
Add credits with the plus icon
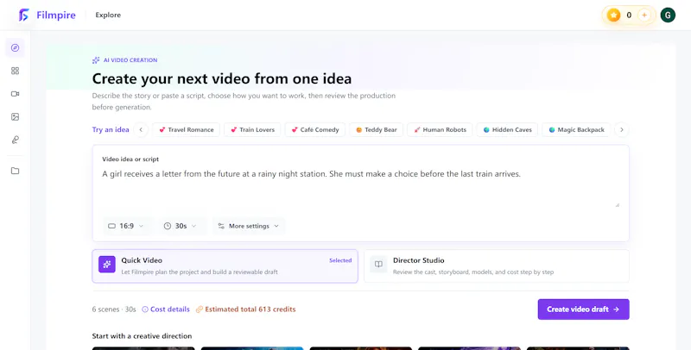point(644,15)
